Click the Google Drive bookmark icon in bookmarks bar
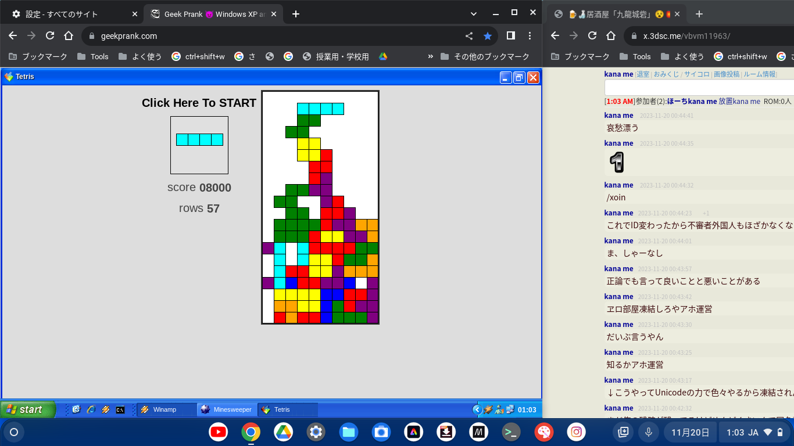This screenshot has width=794, height=446. (383, 56)
